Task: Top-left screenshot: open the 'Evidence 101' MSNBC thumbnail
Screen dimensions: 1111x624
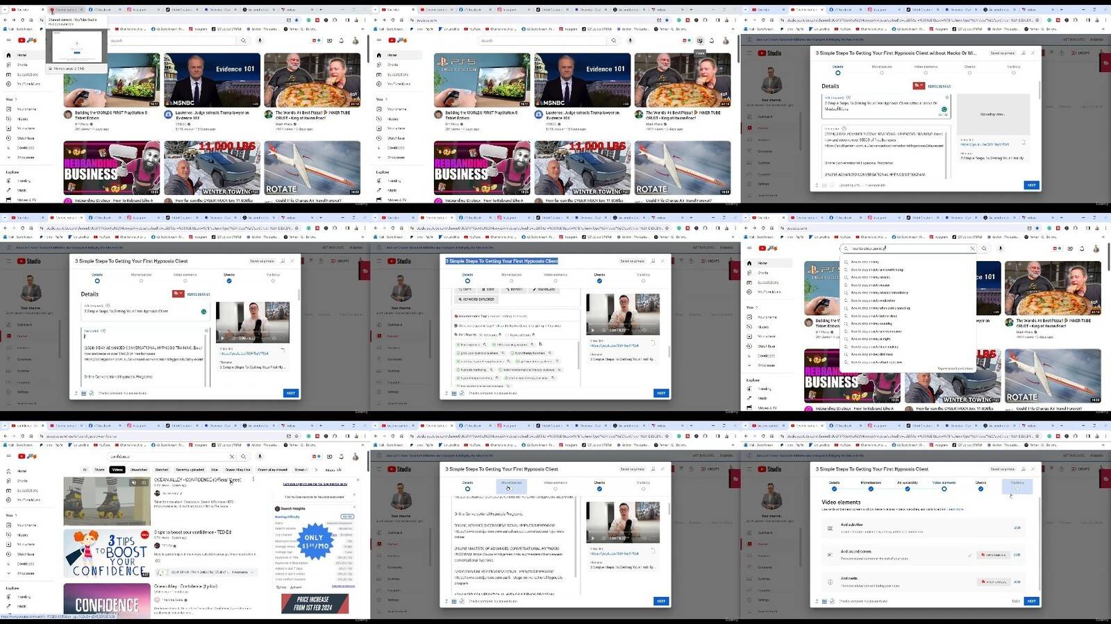Action: point(212,80)
